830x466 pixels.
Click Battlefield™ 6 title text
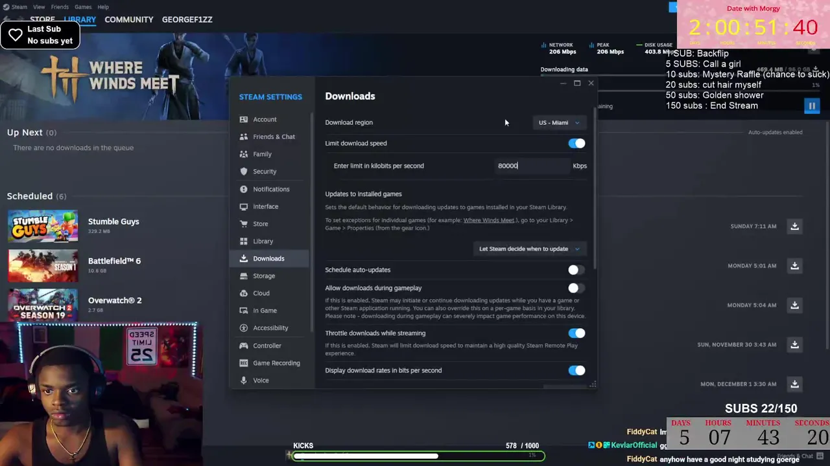coord(114,261)
